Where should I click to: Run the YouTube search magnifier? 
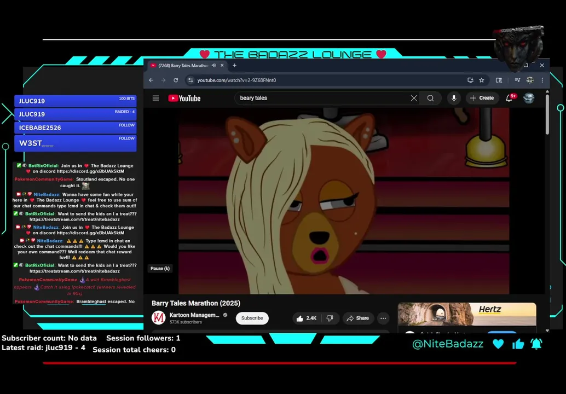click(x=430, y=98)
